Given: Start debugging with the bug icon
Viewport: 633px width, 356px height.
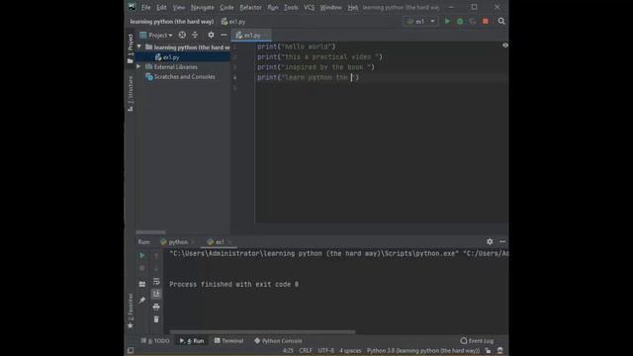Looking at the screenshot, I should pos(460,21).
